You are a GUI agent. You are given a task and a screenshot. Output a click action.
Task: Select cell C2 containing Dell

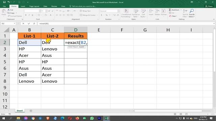point(53,42)
